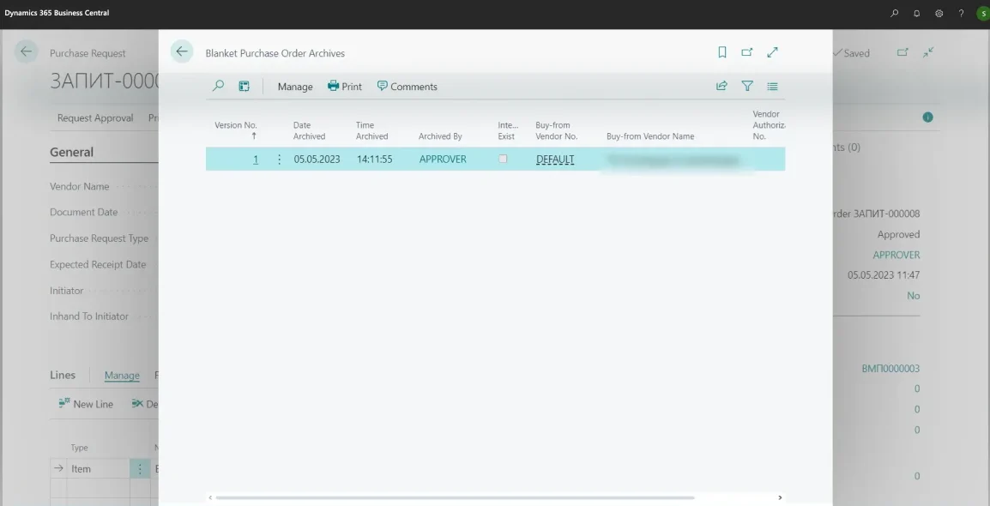Open the row 1 three-dots context menu
Image resolution: width=990 pixels, height=506 pixels.
pos(279,160)
